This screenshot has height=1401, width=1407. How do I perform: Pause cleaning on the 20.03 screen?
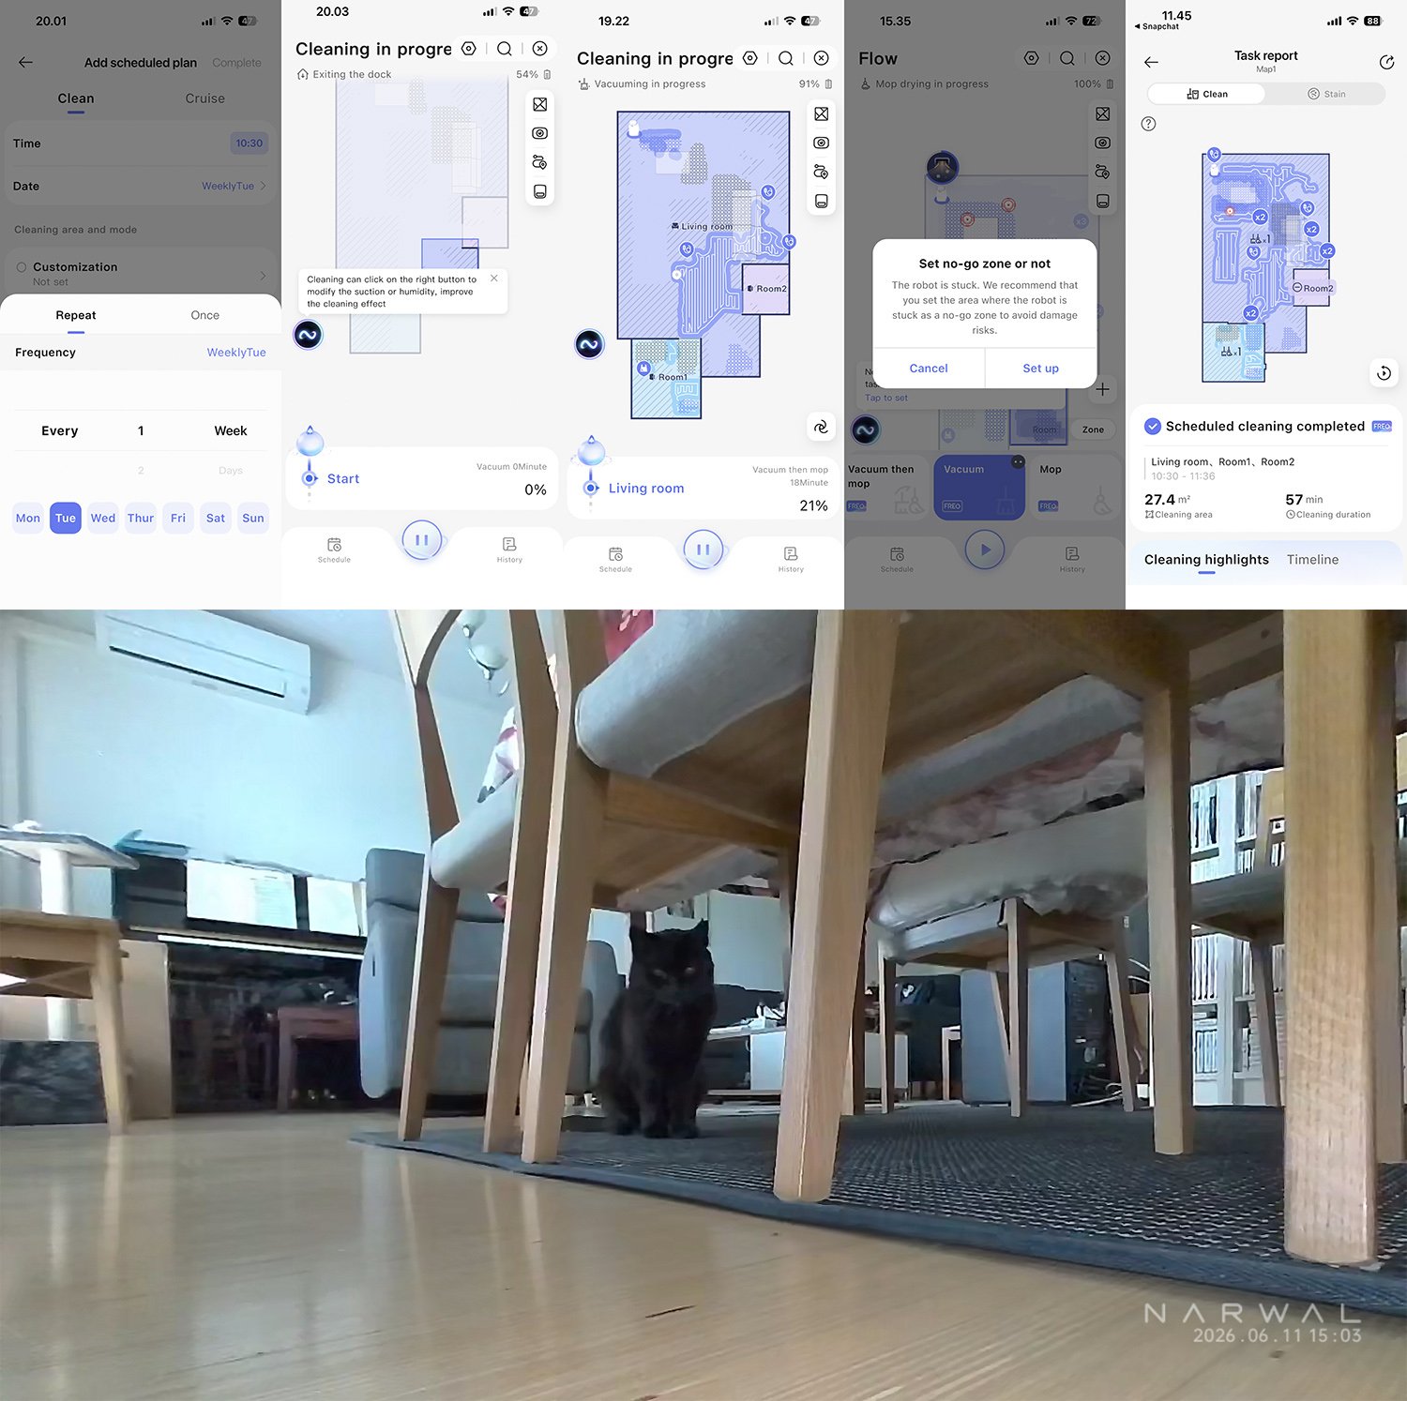click(422, 540)
